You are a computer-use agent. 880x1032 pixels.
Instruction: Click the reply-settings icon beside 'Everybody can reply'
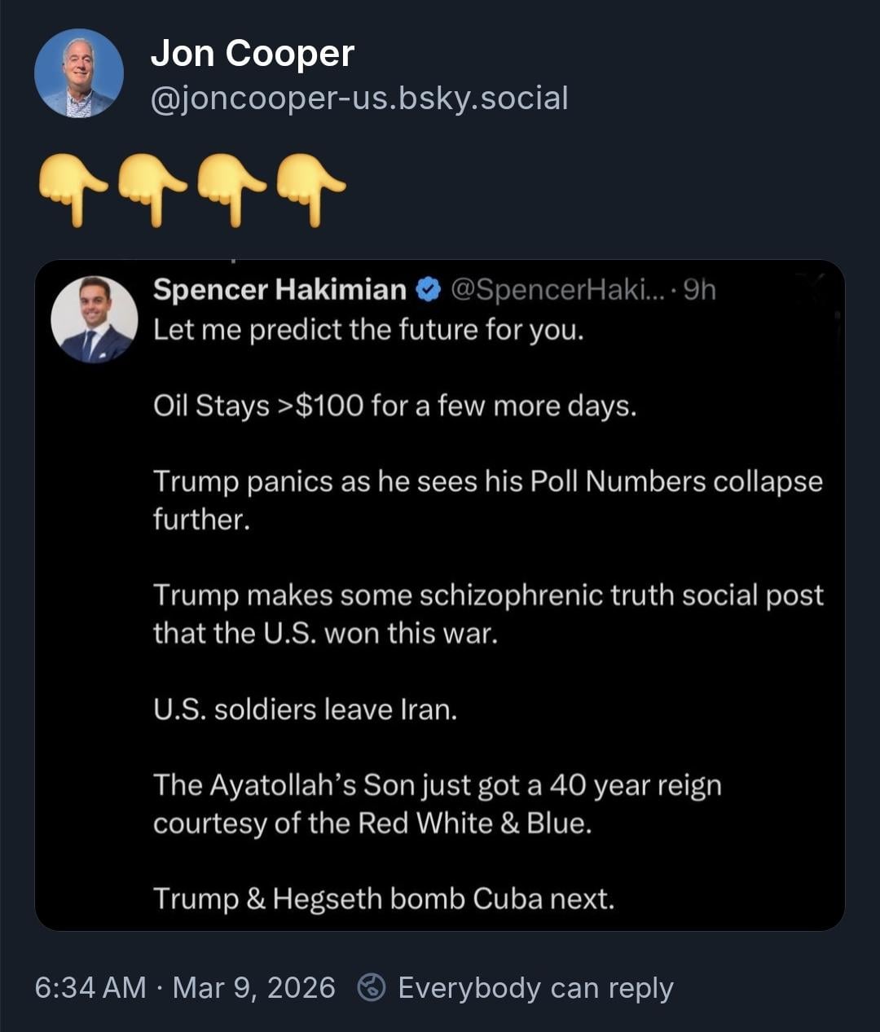pos(372,987)
